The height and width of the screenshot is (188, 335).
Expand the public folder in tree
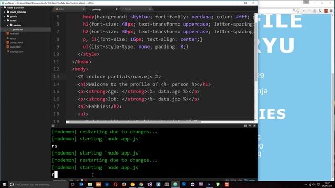coord(5,16)
